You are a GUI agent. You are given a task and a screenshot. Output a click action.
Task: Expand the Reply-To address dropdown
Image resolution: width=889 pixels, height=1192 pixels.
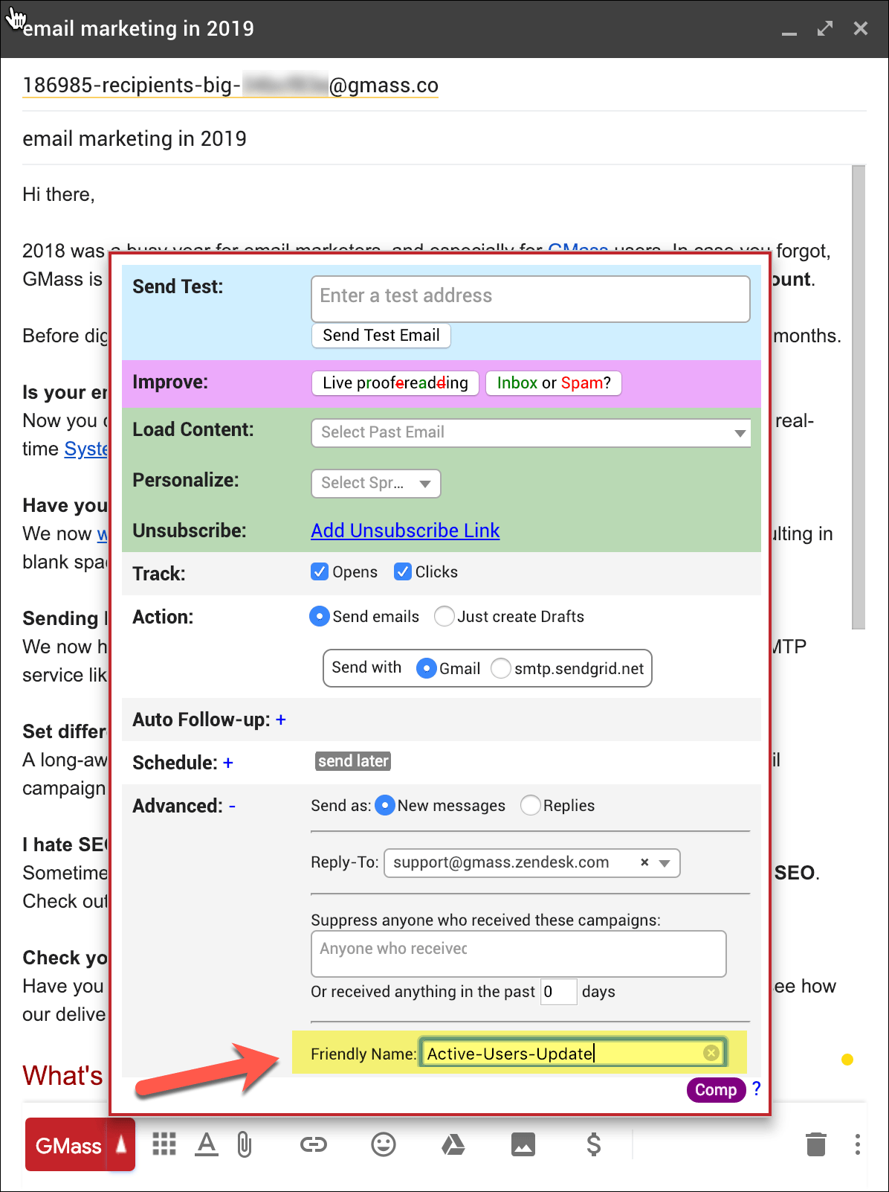tap(665, 863)
